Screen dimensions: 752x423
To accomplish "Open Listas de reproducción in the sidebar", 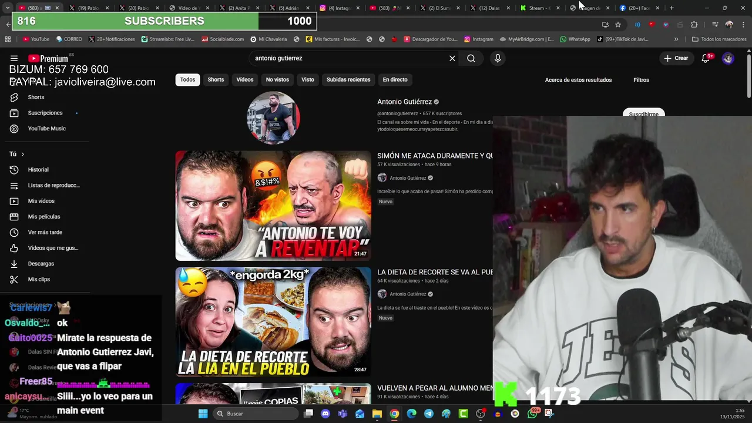I will coord(53,185).
